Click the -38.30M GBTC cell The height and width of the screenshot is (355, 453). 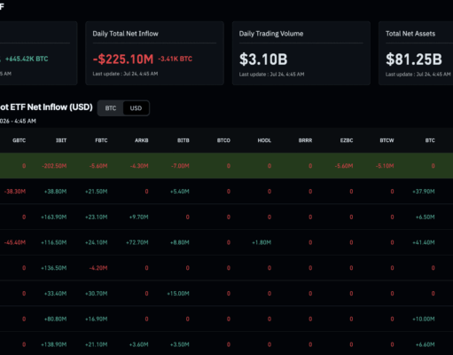point(15,192)
